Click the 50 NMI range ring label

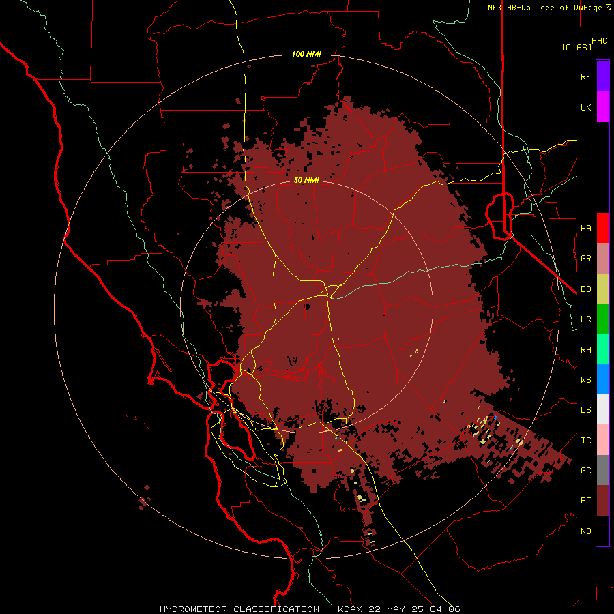click(x=306, y=180)
